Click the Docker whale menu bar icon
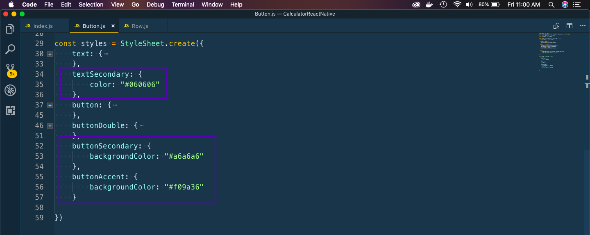 coord(430,5)
